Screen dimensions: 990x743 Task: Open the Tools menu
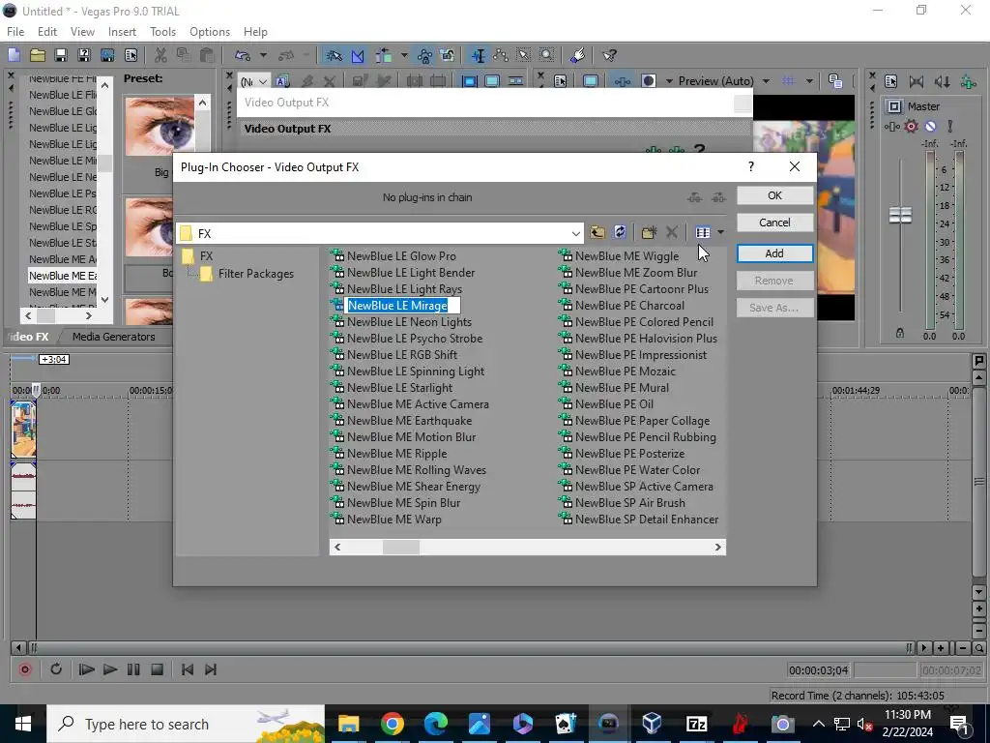(162, 32)
